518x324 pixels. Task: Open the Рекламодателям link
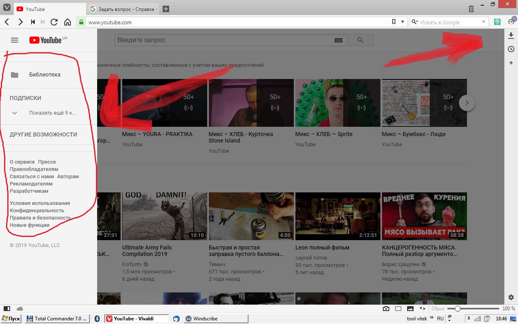tap(31, 184)
